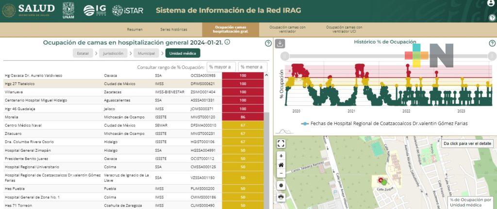Viewport: 497px width, 209px height.
Task: Select the Villanueva row
Action: (x=134, y=92)
